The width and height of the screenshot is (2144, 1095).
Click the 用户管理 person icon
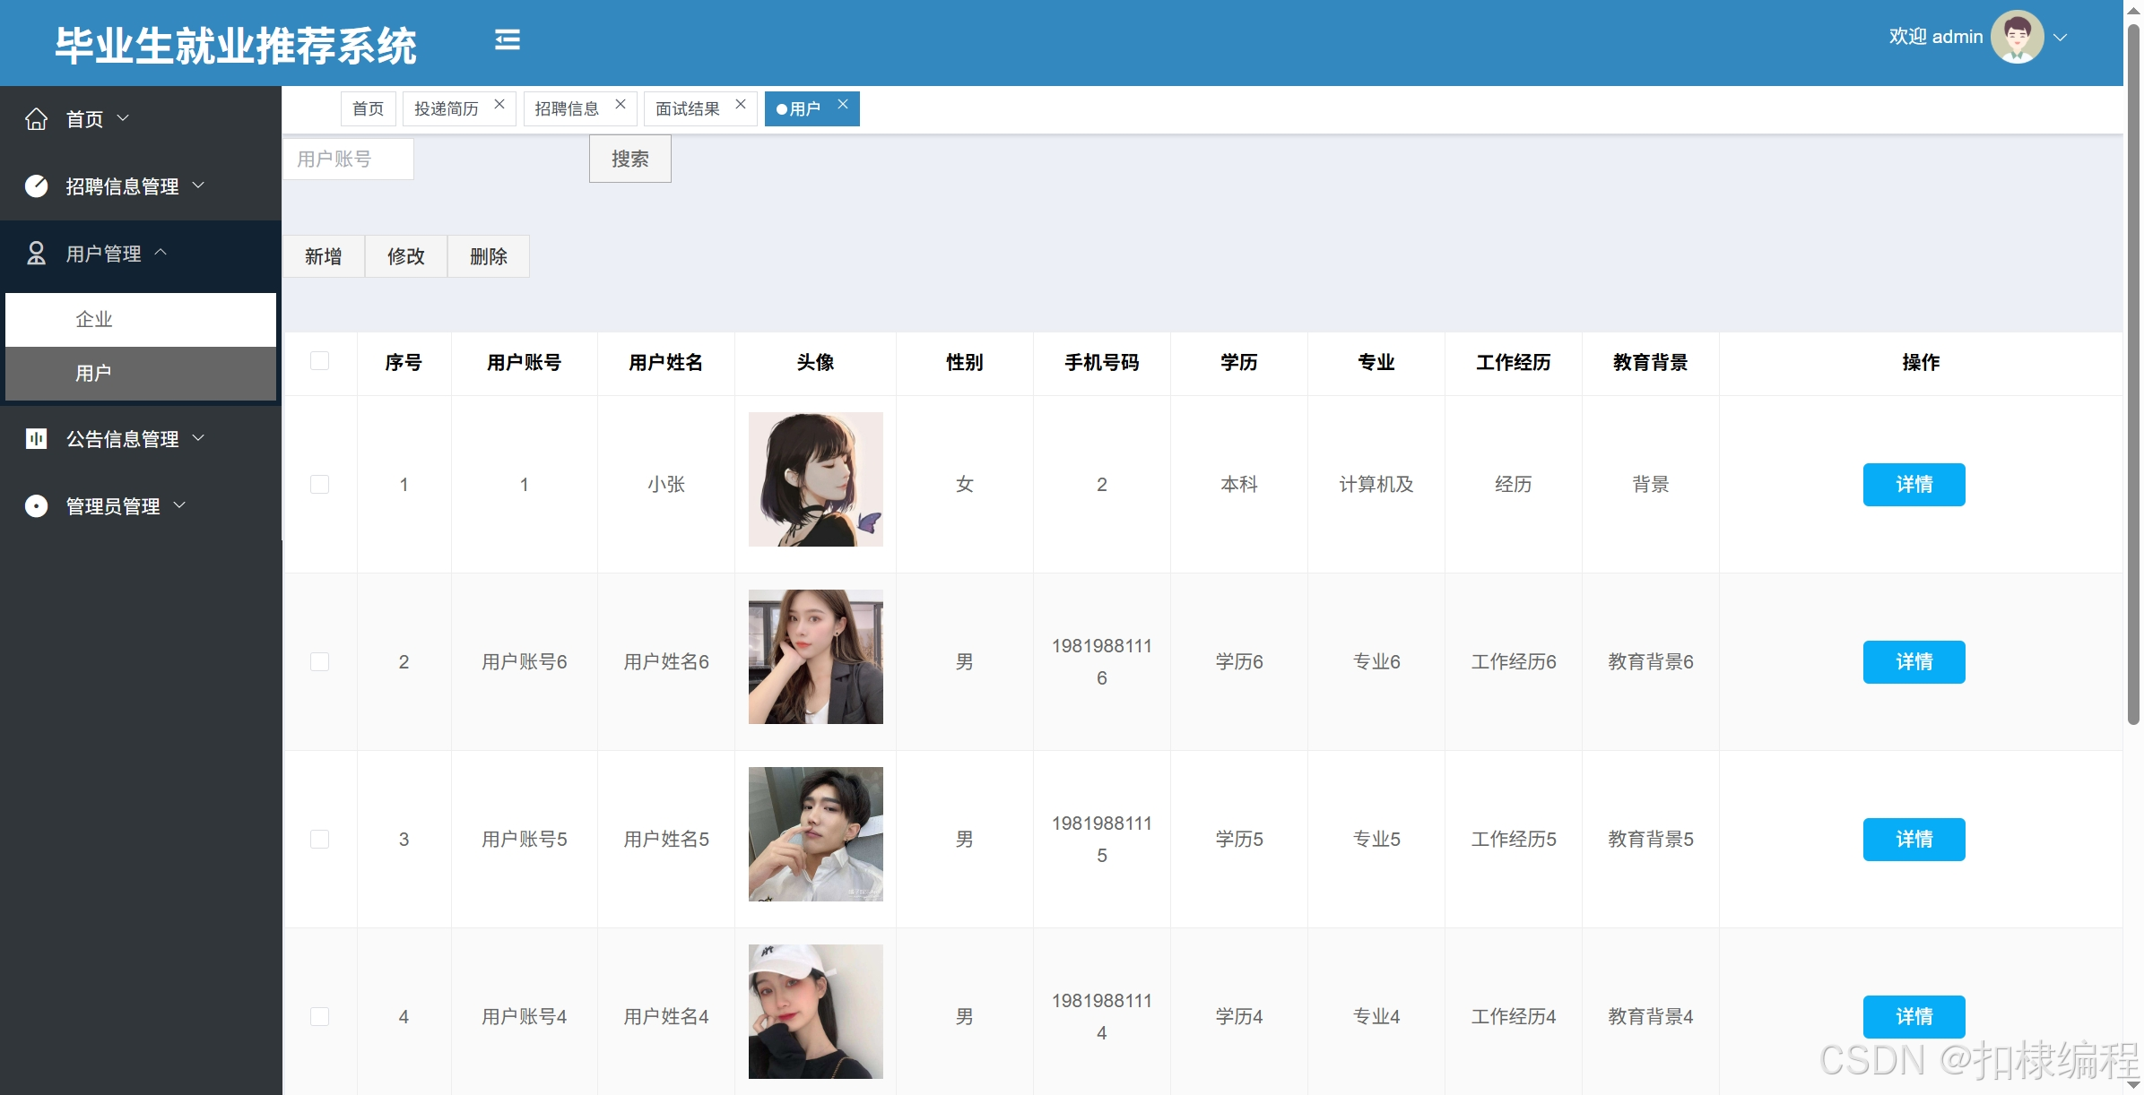(36, 254)
